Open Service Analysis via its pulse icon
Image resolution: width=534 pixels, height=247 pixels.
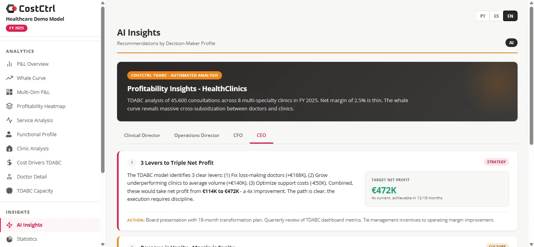(10, 120)
